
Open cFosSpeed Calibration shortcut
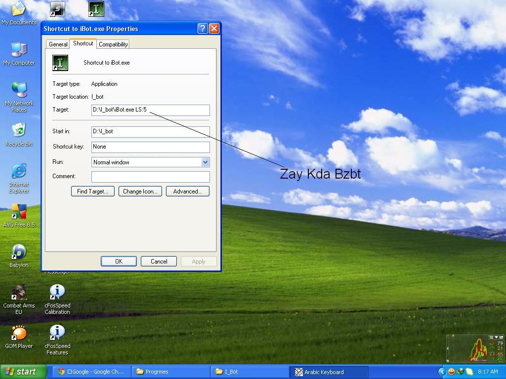(57, 300)
